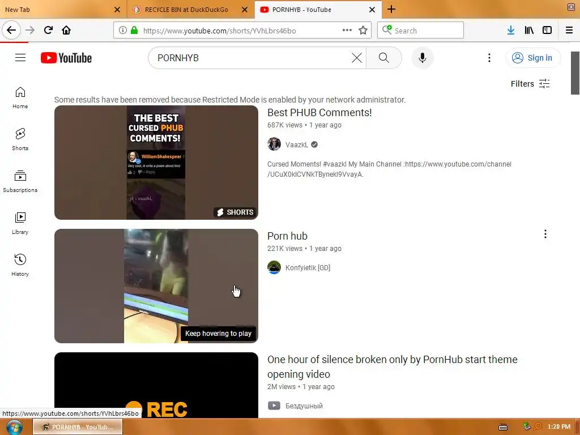Click the green padlock security icon
Viewport: 580px width, 435px height.
pos(134,31)
